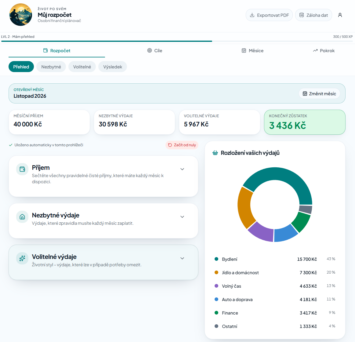The height and width of the screenshot is (342, 355).
Task: Select the Výsledek pill filter
Action: (113, 67)
